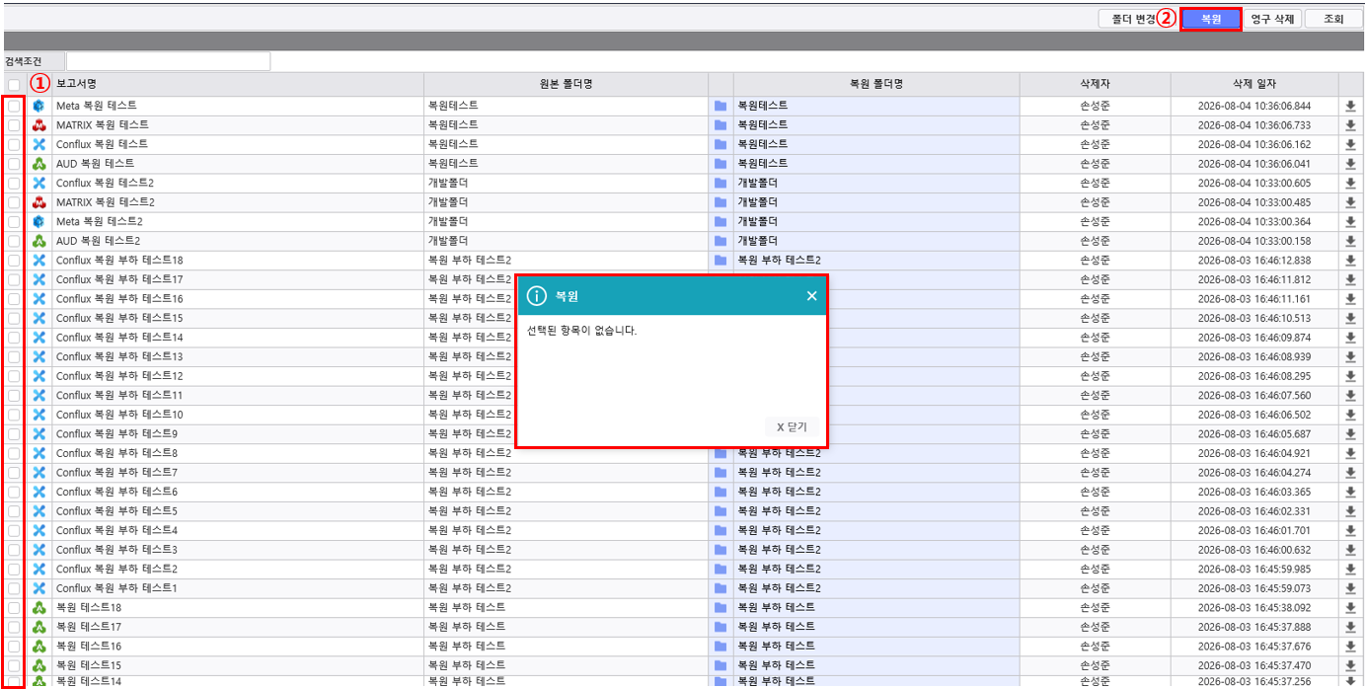Focus the 검색조건 search input field
The height and width of the screenshot is (689, 1365).
168,61
